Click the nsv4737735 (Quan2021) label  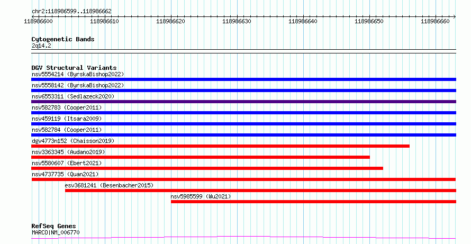tap(65, 174)
